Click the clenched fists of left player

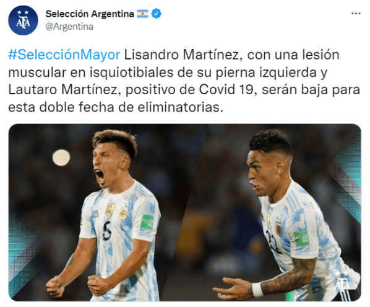(x=76, y=286)
